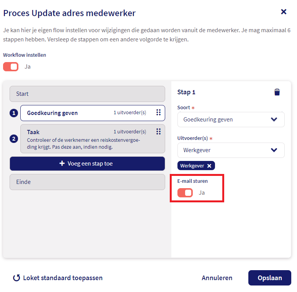The height and width of the screenshot is (292, 297).
Task: Select the Goedkeuring geven step
Action: [93, 113]
